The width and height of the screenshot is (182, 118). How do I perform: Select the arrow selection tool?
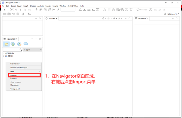point(5,10)
